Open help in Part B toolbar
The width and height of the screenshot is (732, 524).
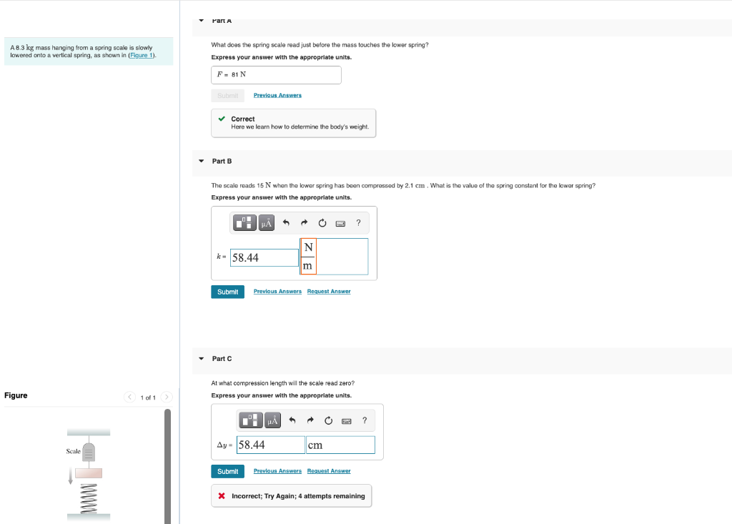[358, 223]
